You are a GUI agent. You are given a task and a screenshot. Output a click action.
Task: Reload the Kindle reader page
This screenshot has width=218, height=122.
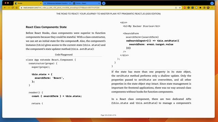(x=13, y=7)
